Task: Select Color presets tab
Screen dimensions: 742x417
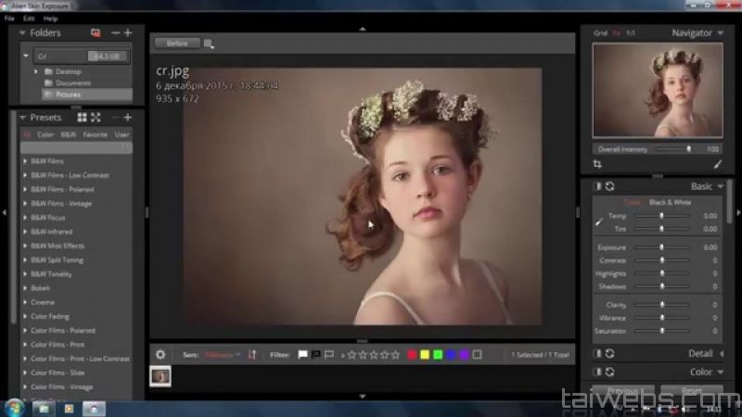Action: pyautogui.click(x=45, y=134)
